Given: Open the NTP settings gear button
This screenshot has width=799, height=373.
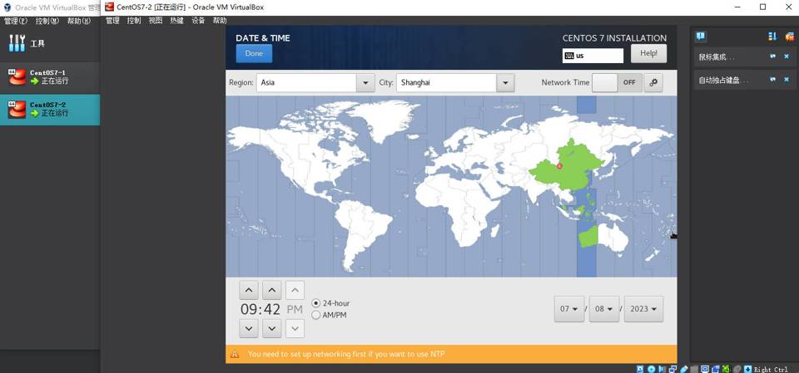Looking at the screenshot, I should pos(653,82).
